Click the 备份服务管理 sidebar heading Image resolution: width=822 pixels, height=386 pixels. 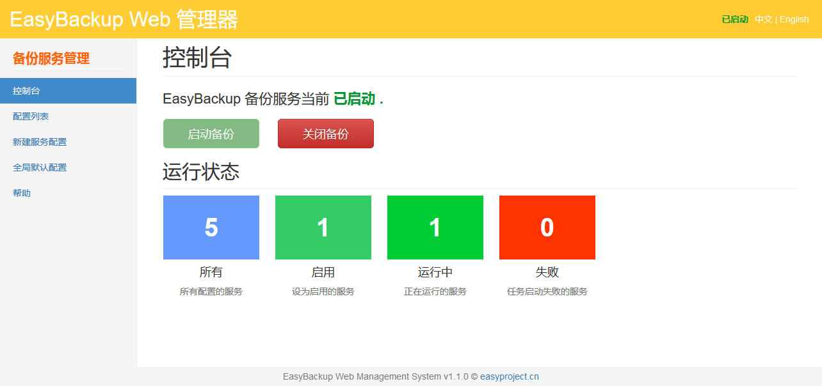51,58
